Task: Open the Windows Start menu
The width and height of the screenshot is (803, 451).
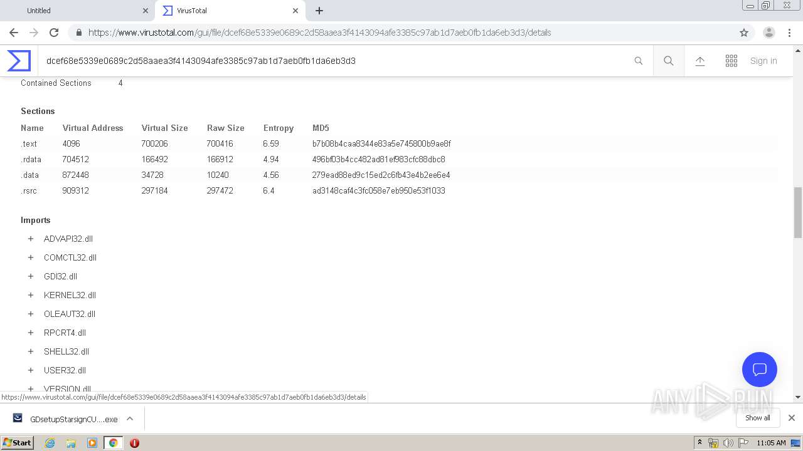Action: (x=18, y=443)
